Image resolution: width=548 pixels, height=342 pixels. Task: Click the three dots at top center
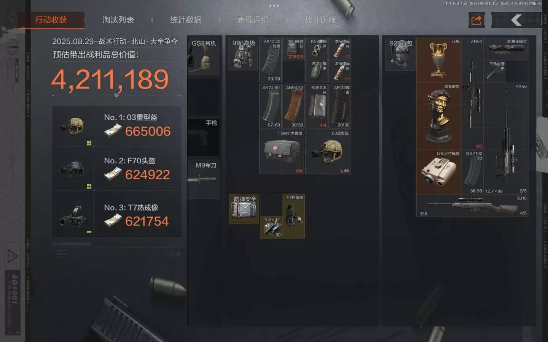tap(274, 6)
